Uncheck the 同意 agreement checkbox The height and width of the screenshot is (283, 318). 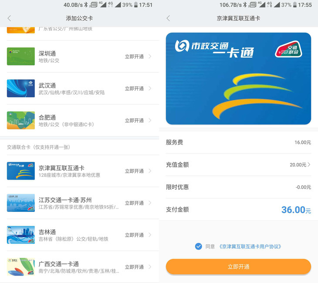click(198, 246)
